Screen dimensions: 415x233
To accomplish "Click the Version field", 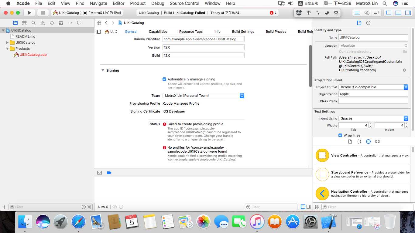I will pos(203,47).
